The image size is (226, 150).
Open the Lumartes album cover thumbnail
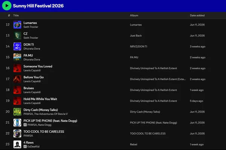click(x=17, y=24)
